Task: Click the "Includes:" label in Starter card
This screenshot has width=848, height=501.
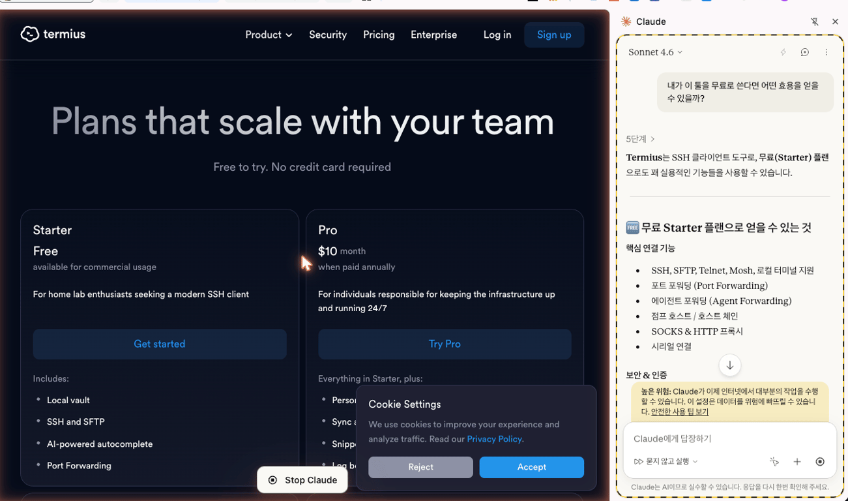Action: (51, 378)
